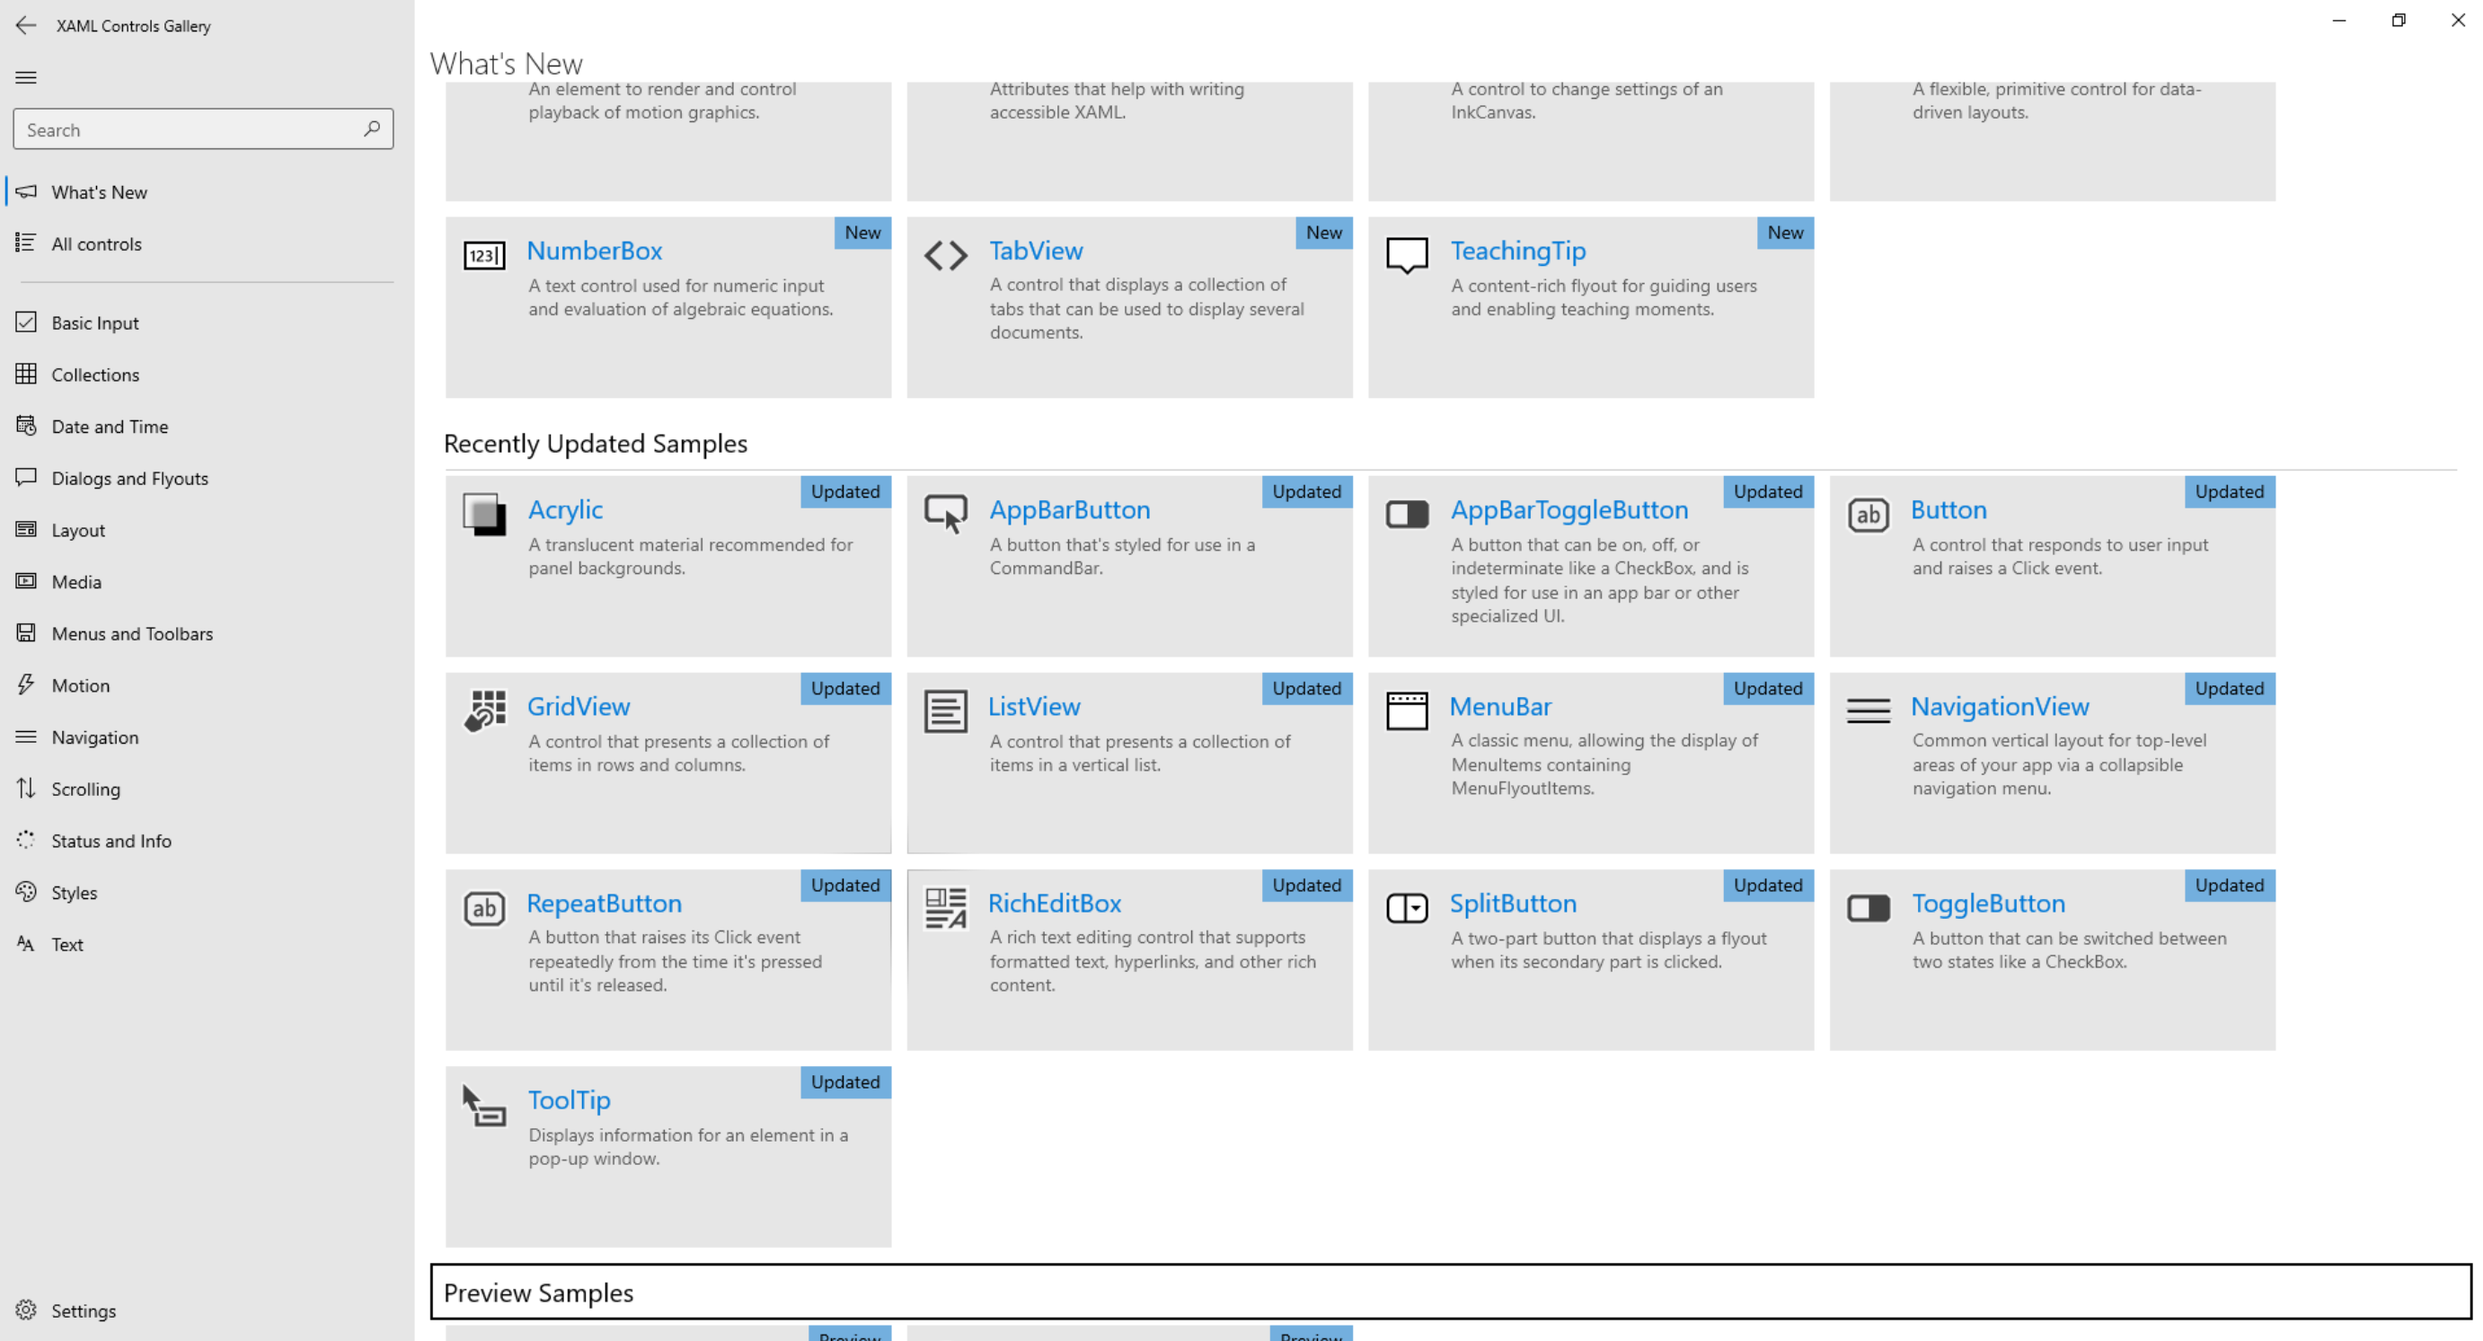
Task: Open the ToggleButton sample
Action: pyautogui.click(x=1989, y=904)
